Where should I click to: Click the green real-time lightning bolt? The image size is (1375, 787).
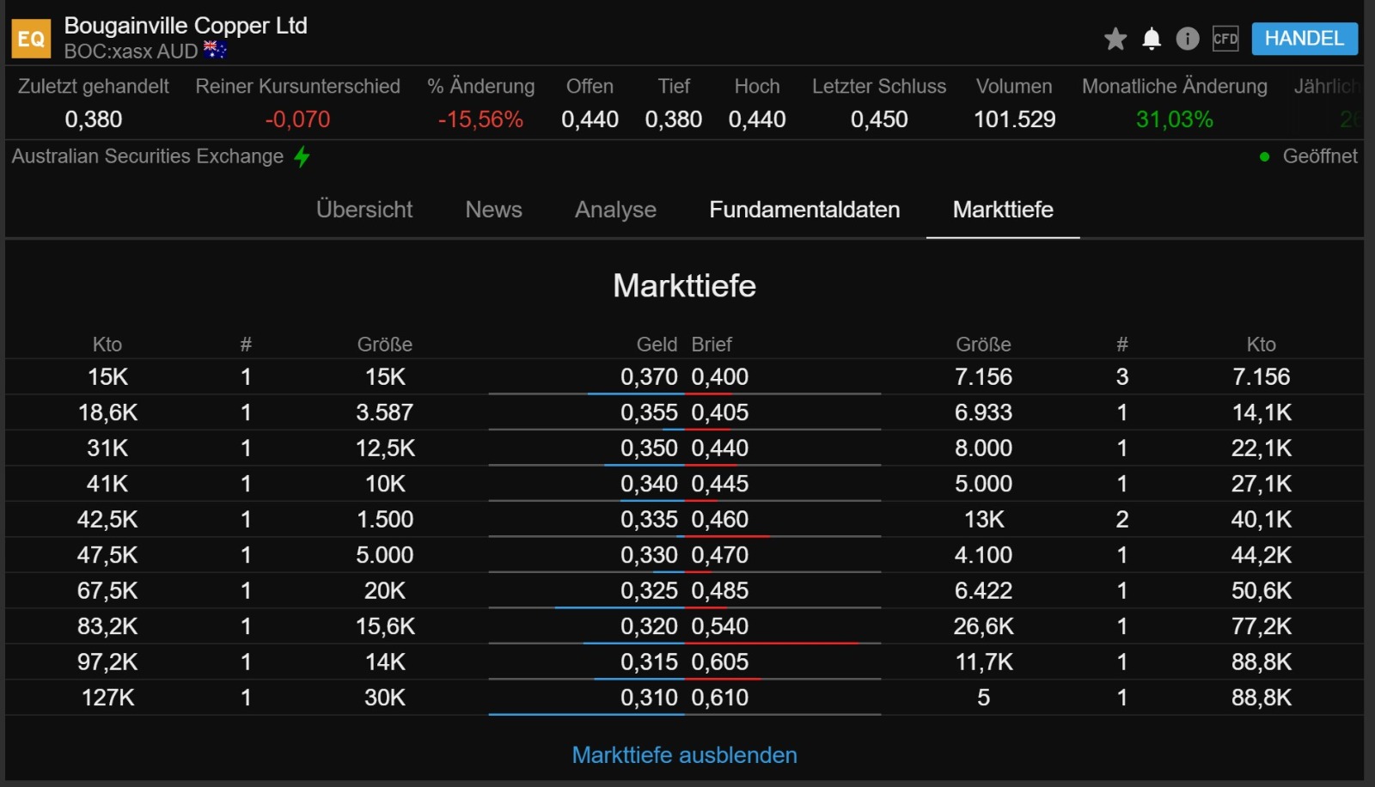[302, 157]
